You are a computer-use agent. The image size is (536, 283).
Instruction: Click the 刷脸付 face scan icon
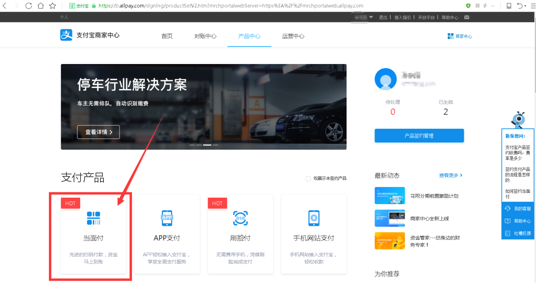coord(240,218)
